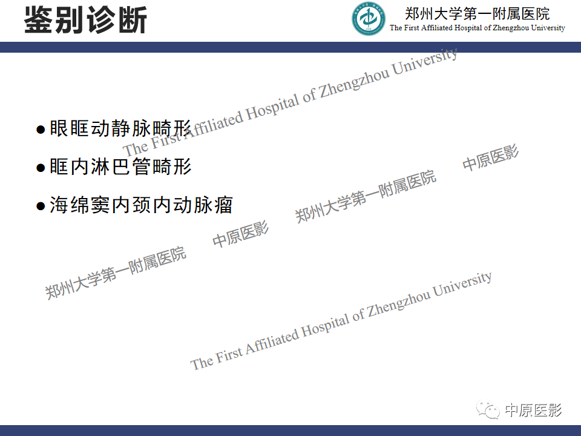Click the WeChat icon beside 中原医影
The width and height of the screenshot is (581, 436).
coord(488,410)
